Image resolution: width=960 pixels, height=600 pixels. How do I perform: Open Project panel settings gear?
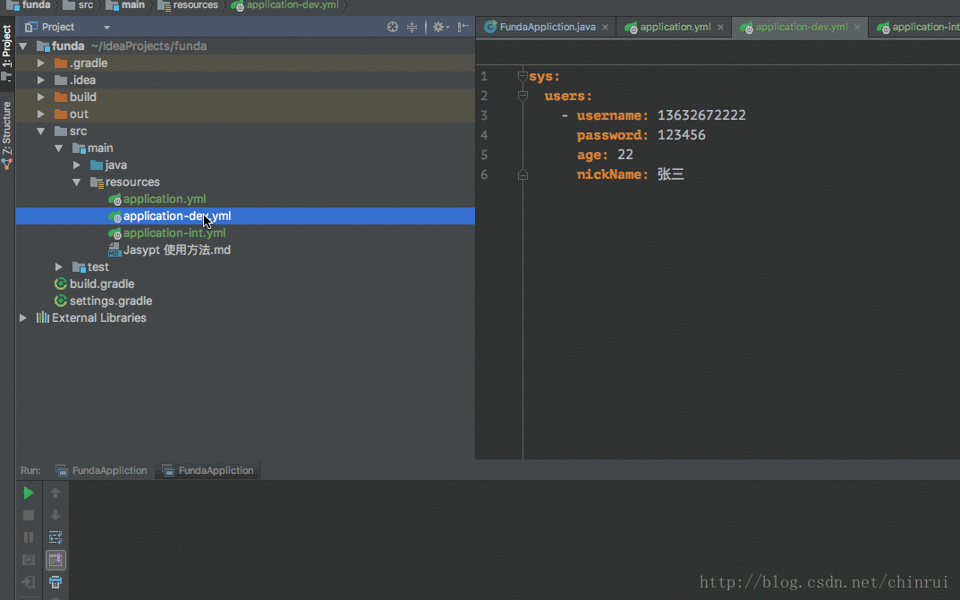pos(438,28)
